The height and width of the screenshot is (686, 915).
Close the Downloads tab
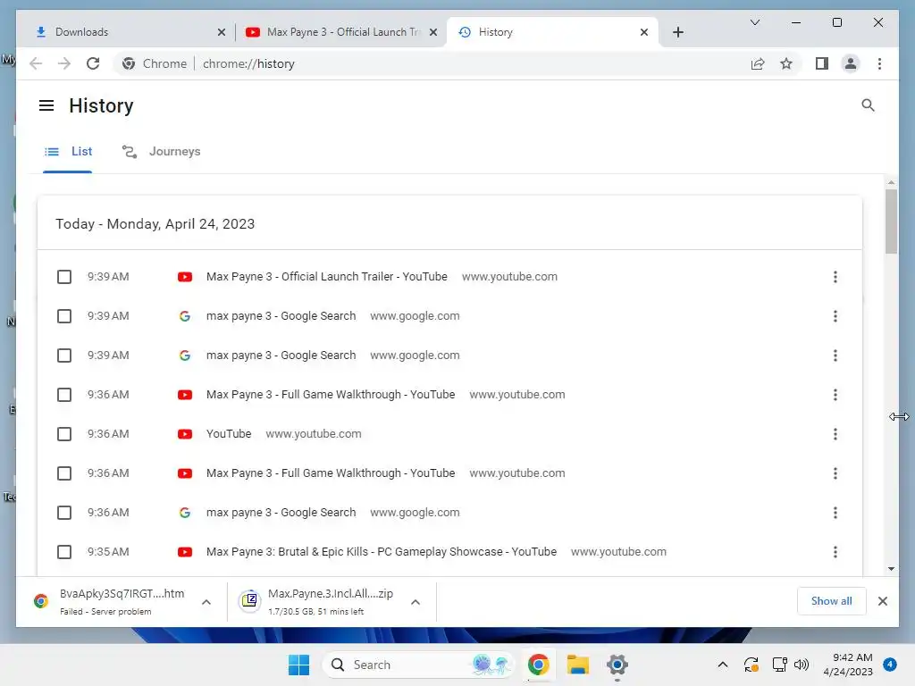click(222, 32)
